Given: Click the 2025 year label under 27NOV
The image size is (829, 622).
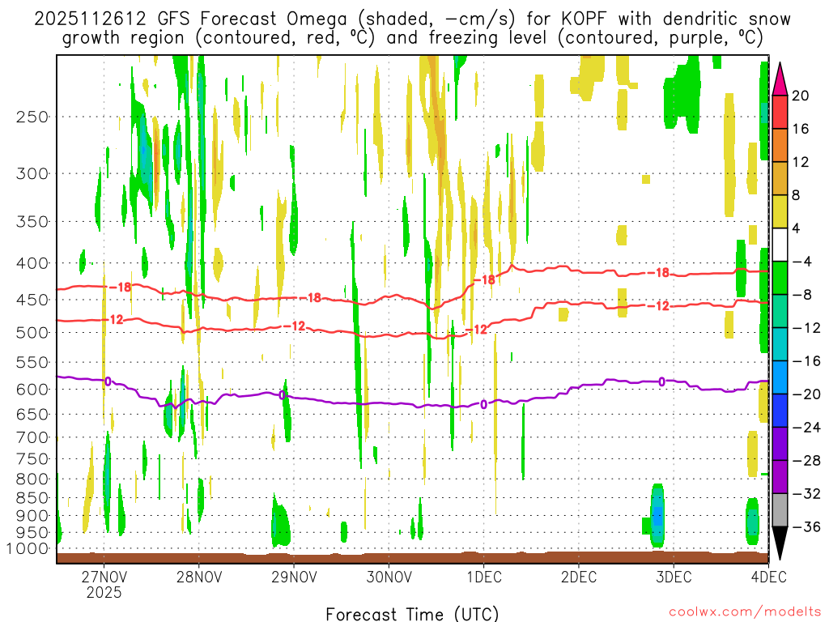Looking at the screenshot, I should pyautogui.click(x=104, y=593).
